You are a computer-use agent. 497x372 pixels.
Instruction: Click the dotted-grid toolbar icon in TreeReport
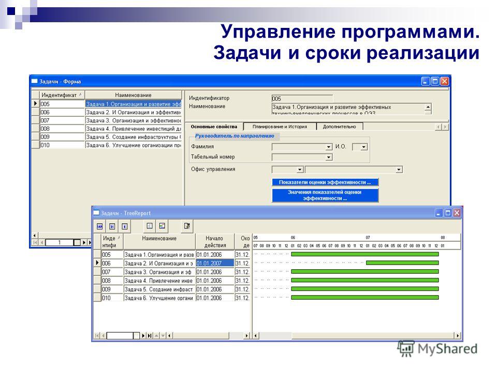pyautogui.click(x=150, y=226)
